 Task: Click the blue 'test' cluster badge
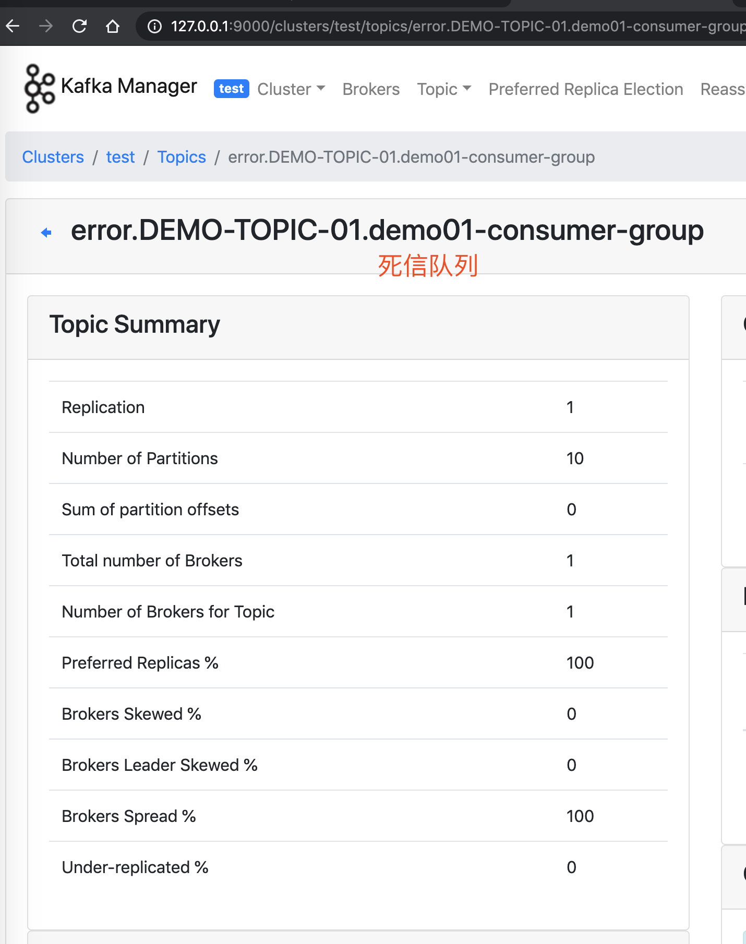231,89
